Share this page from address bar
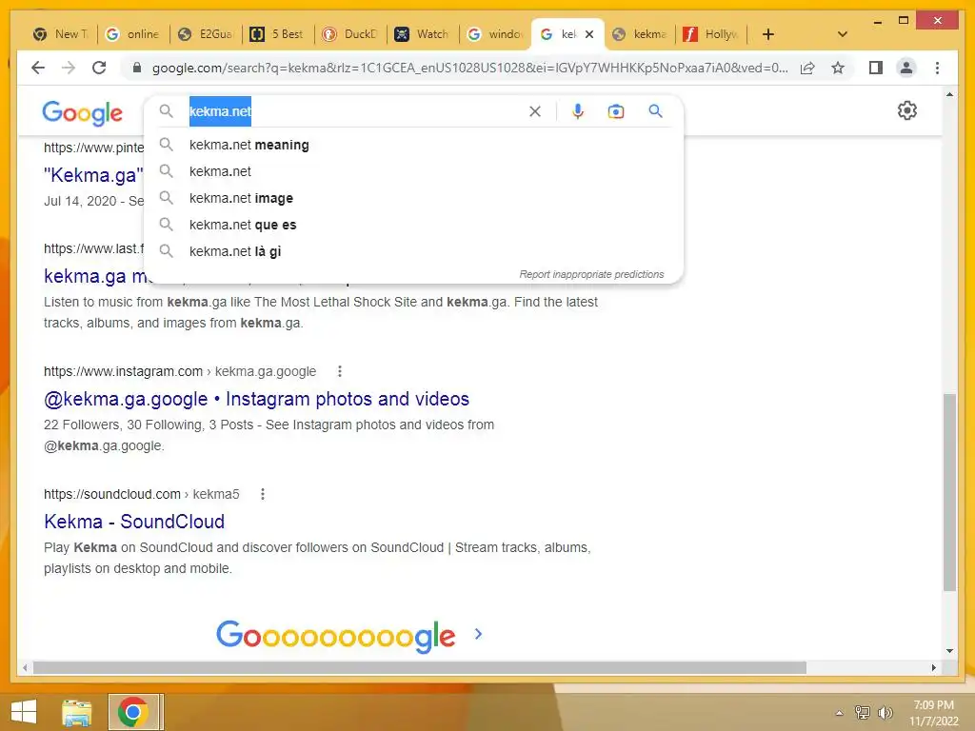The height and width of the screenshot is (731, 975). (807, 68)
